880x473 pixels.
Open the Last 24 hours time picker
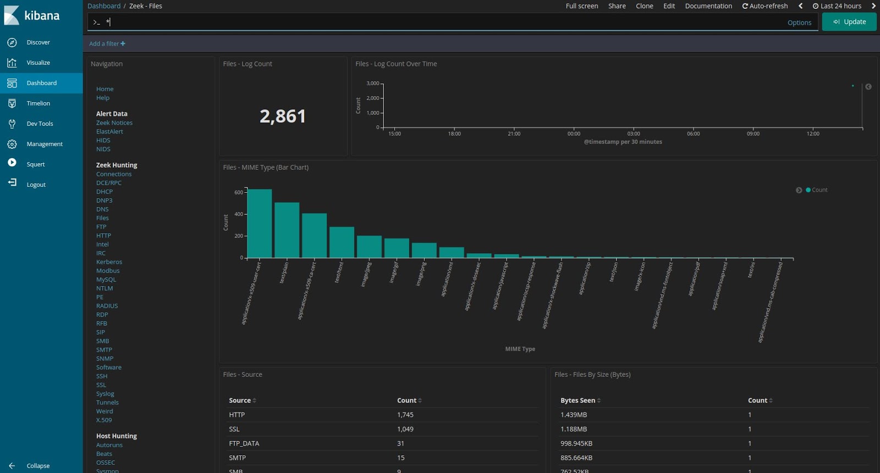[837, 6]
